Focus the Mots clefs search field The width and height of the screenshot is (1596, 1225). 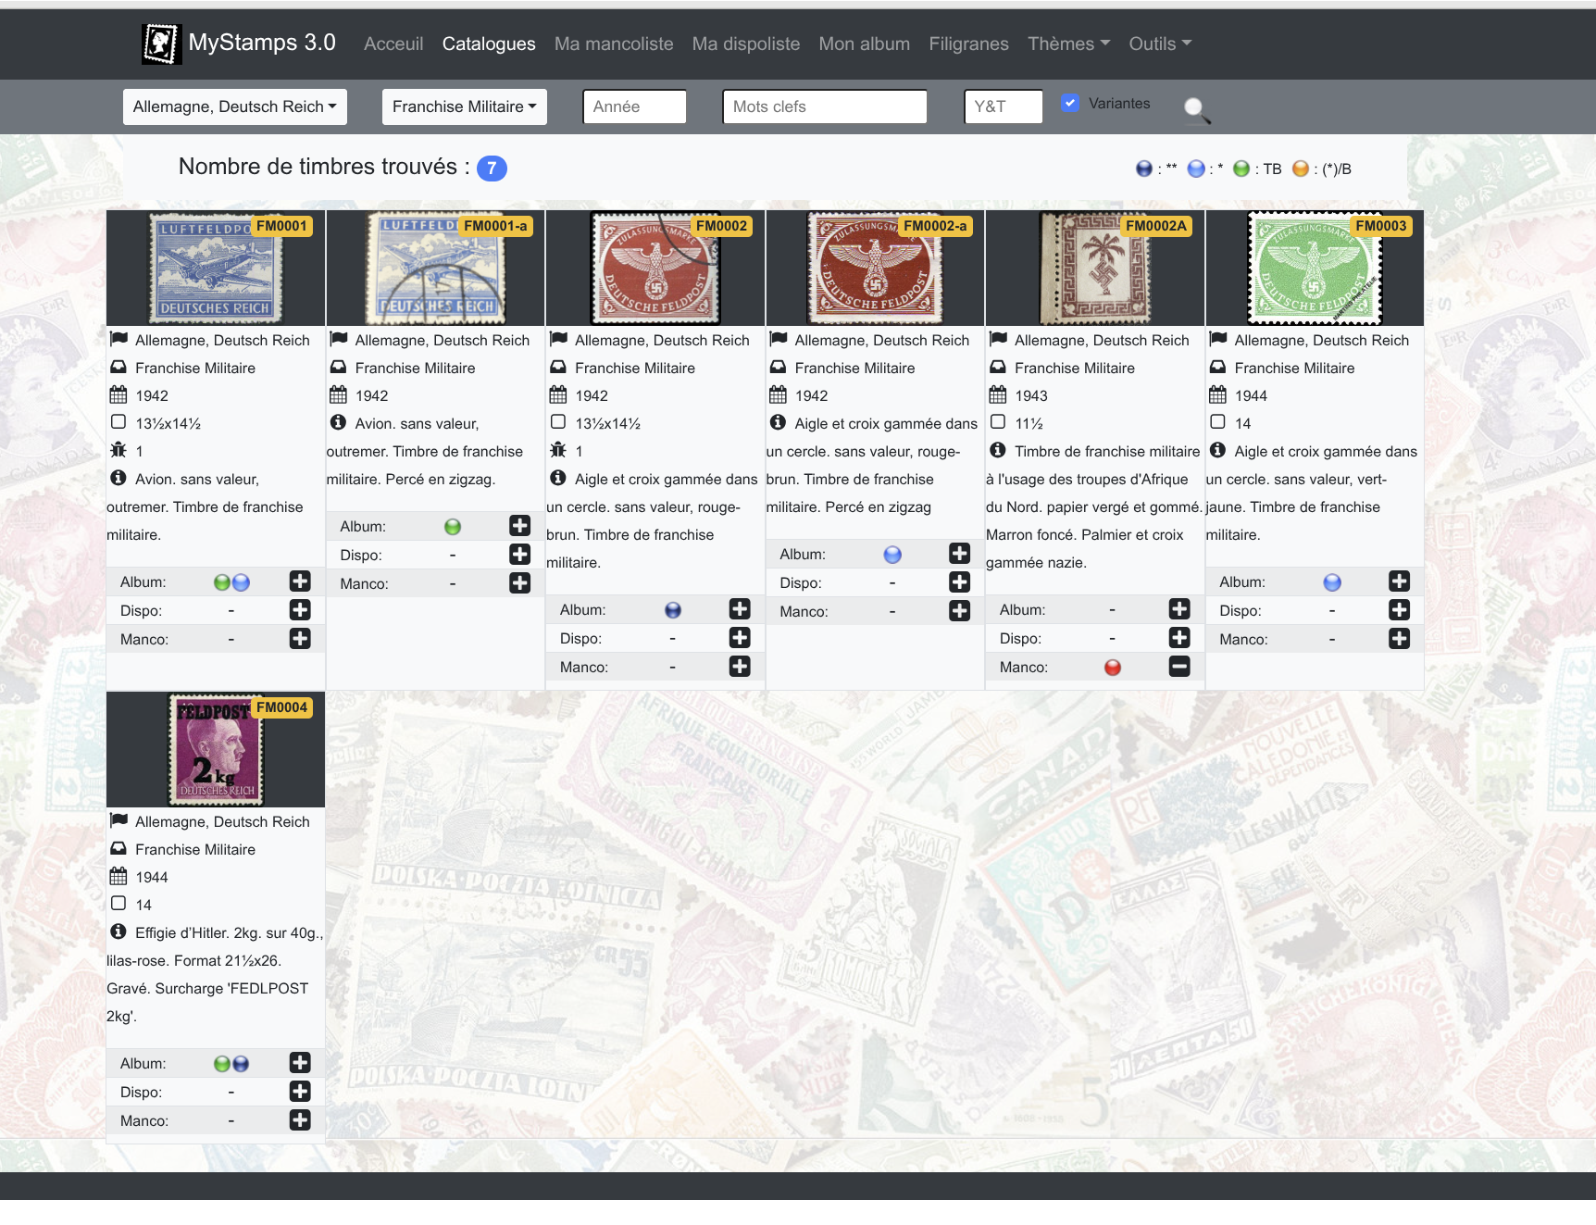pyautogui.click(x=825, y=106)
